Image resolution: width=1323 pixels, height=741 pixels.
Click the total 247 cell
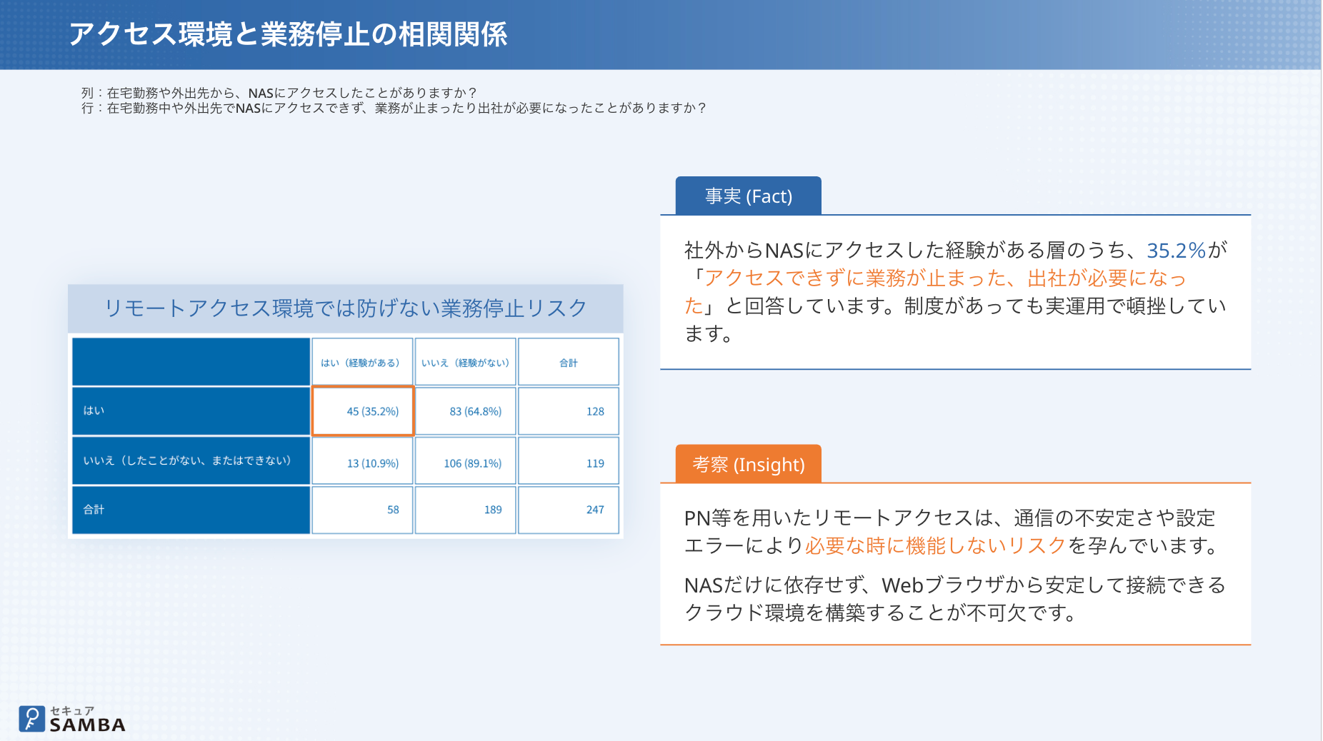tap(569, 510)
